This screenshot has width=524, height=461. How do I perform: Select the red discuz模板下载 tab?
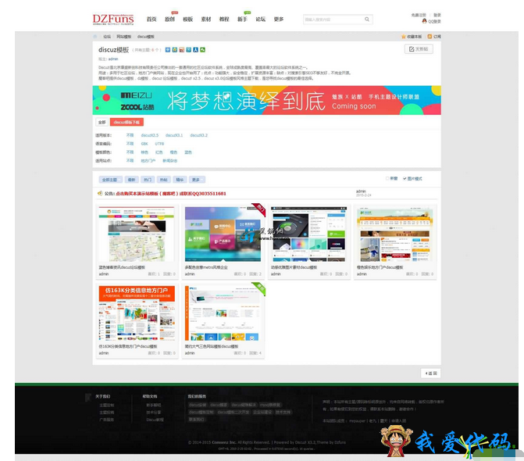[127, 122]
